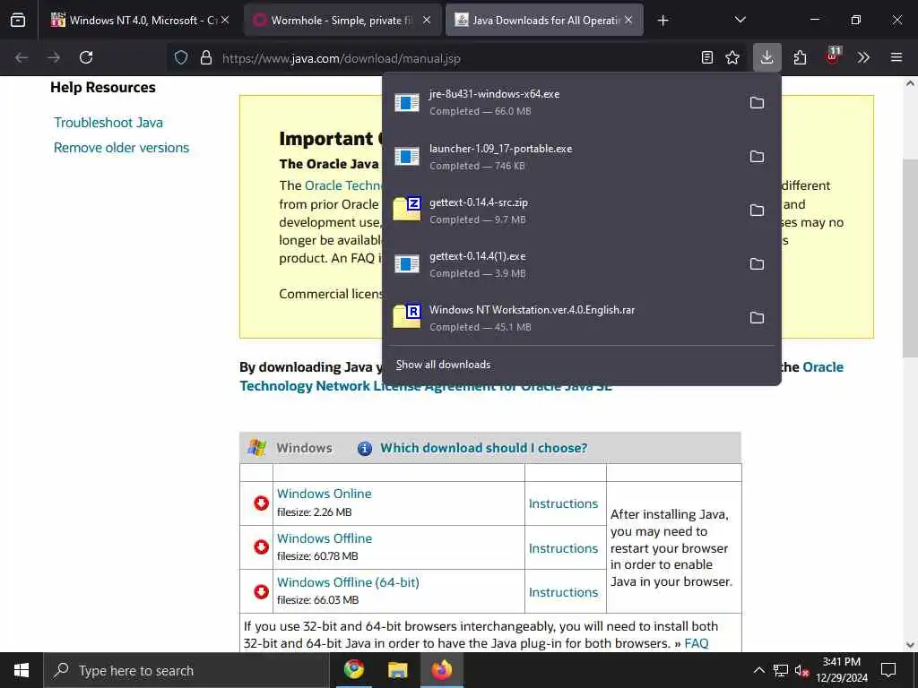
Task: Click red download icon for Windows Offline
Action: [261, 547]
